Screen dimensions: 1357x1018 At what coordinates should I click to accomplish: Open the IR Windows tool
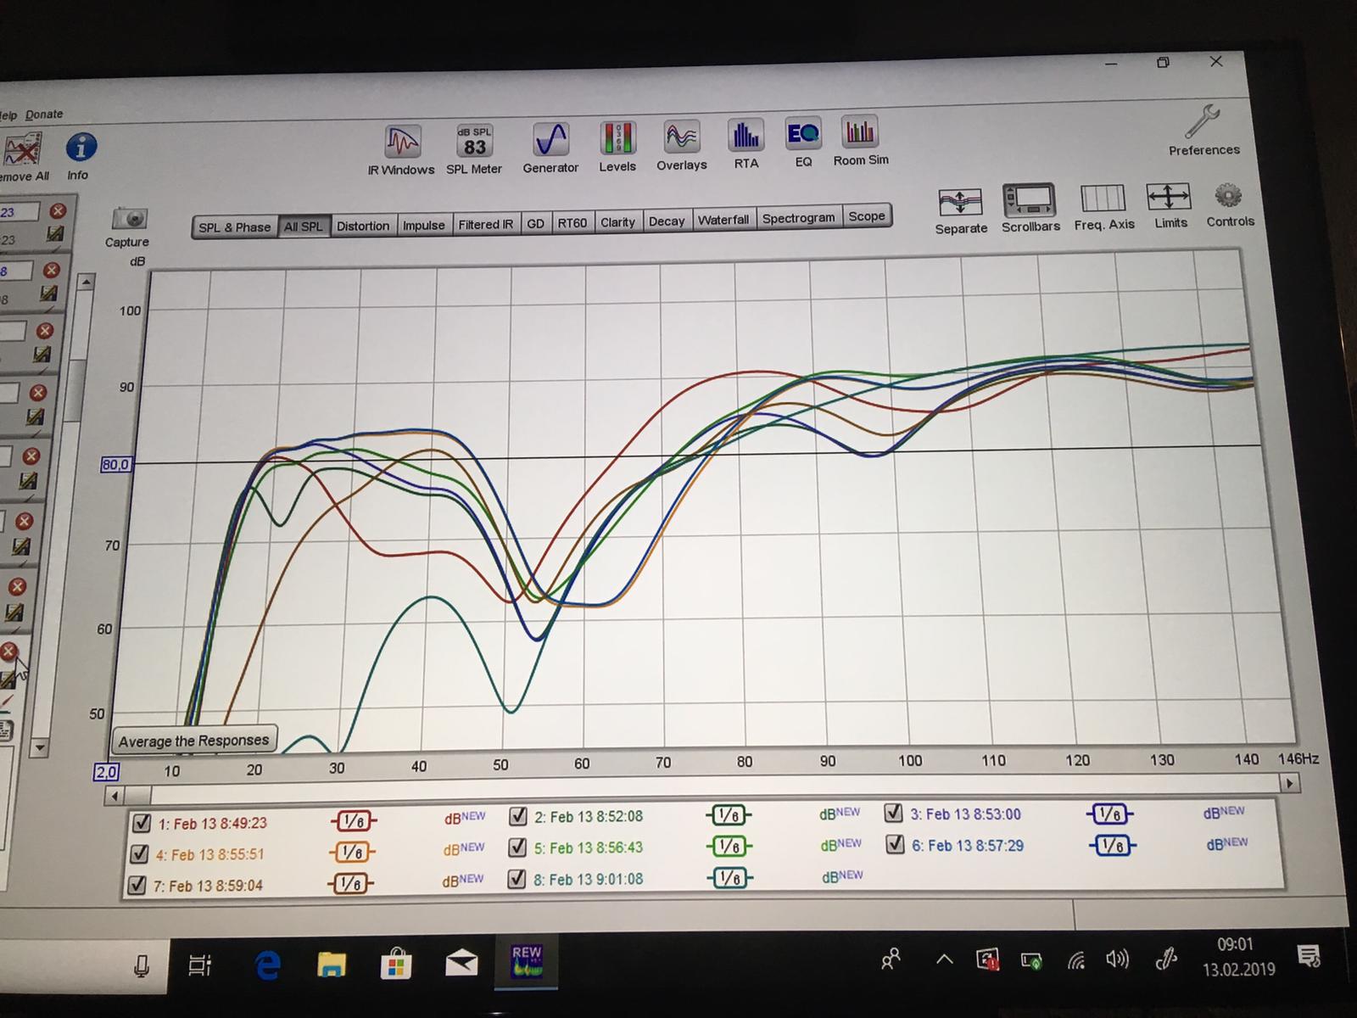click(402, 144)
